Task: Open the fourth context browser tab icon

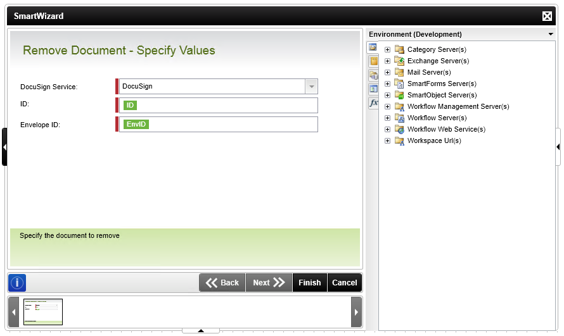Action: 374,89
